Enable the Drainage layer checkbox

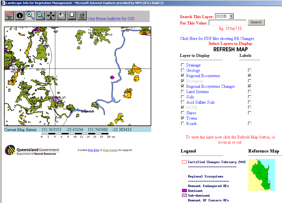(x=182, y=65)
